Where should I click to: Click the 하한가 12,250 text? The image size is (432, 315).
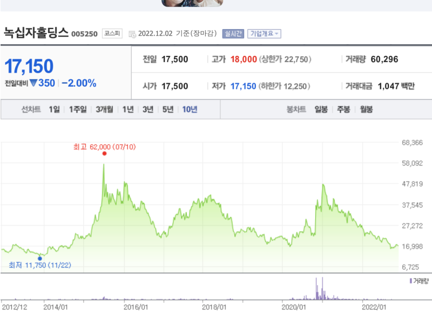coord(284,86)
